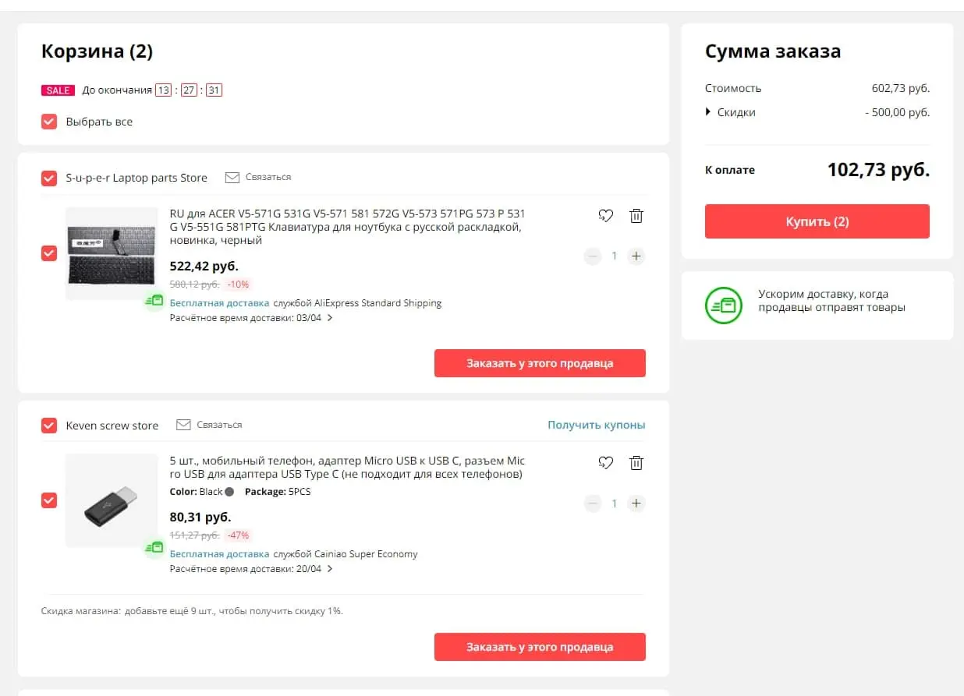964x696 pixels.
Task: Toggle S-u-p-e-r Laptop parts Store checkbox
Action: coord(49,178)
